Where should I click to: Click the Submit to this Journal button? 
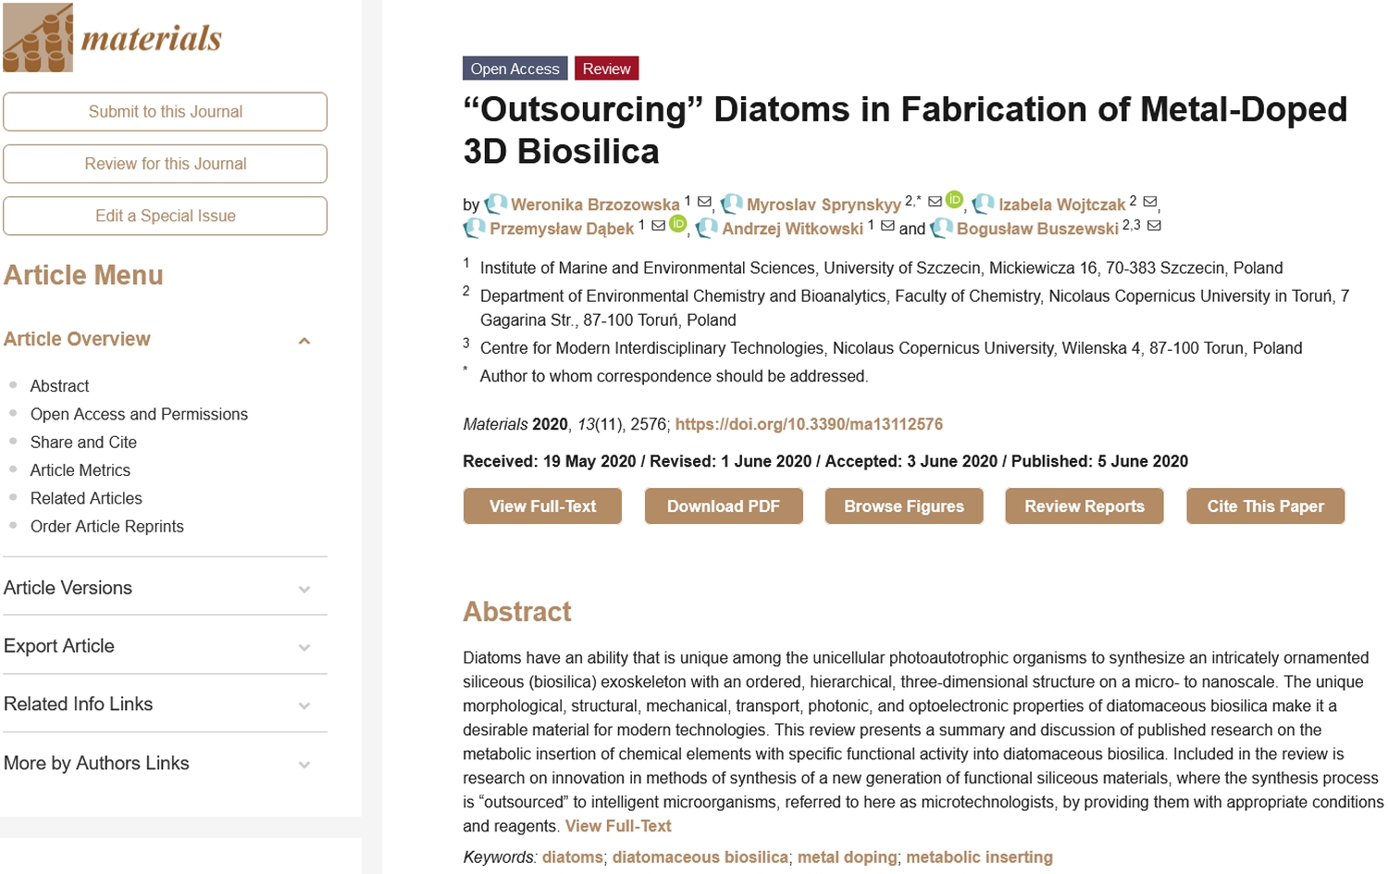coord(165,112)
